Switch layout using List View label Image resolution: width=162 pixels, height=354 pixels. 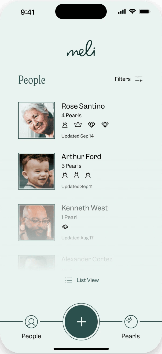coord(88,280)
